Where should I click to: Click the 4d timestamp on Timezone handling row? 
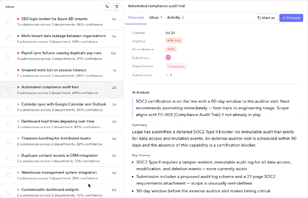click(x=114, y=139)
